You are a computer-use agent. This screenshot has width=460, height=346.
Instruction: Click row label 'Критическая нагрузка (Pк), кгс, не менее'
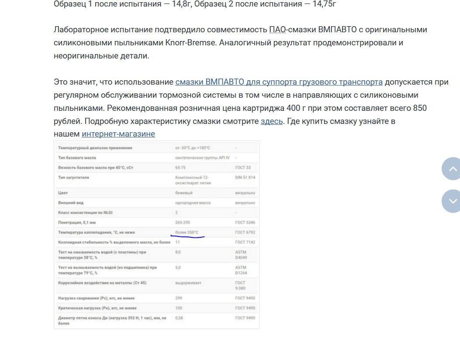[97, 308]
